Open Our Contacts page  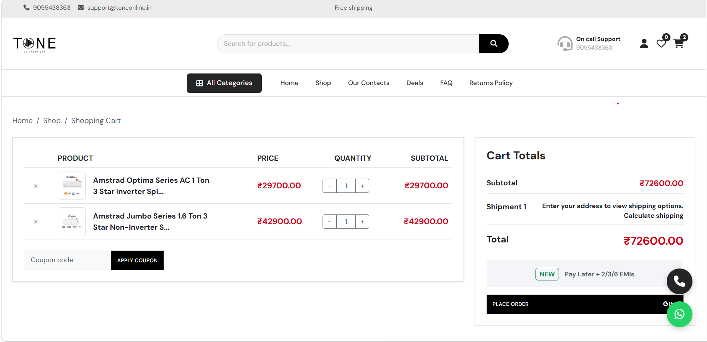(368, 83)
